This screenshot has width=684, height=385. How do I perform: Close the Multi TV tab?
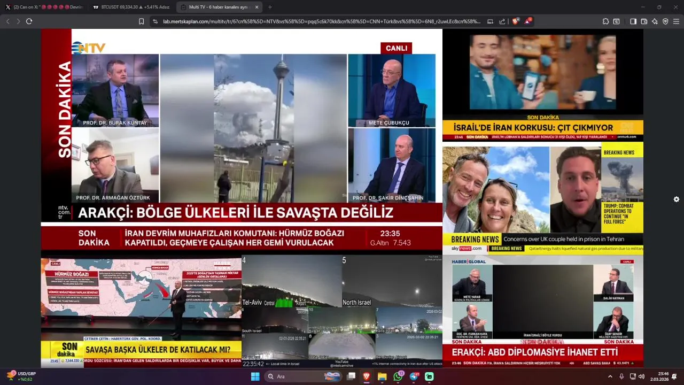(257, 7)
